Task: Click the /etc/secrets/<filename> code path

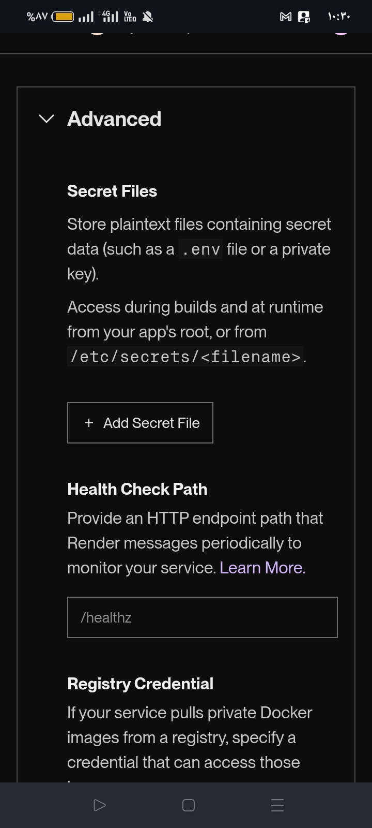Action: coord(185,357)
